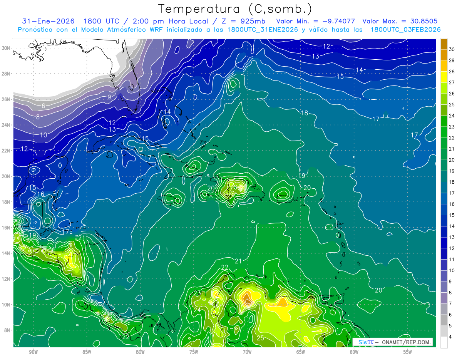Click the "26N" latitude label
Image resolution: width=462 pixels, height=357 pixels.
[6, 99]
